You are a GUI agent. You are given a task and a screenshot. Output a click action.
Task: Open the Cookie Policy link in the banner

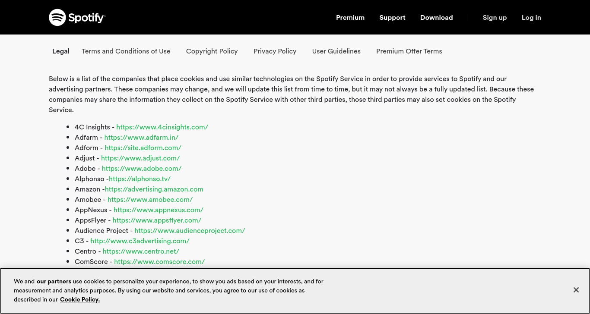pyautogui.click(x=80, y=299)
